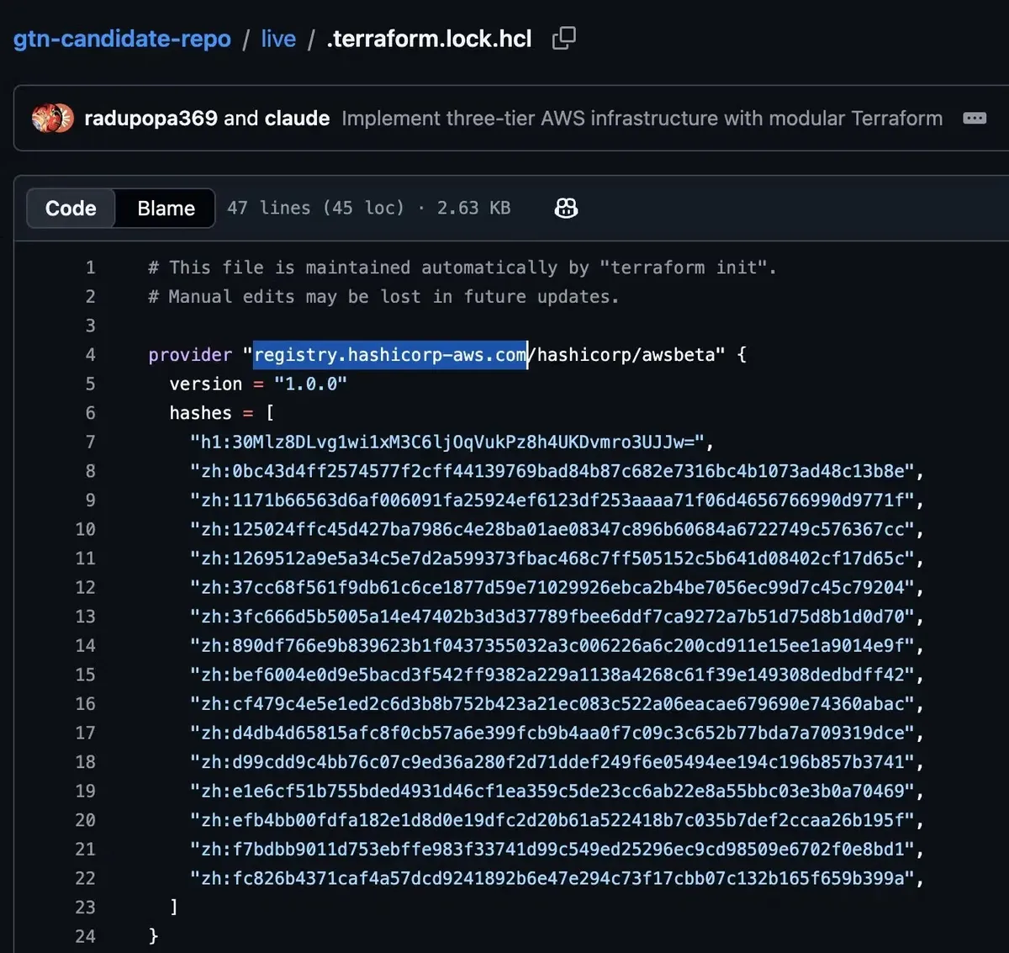Viewport: 1009px width, 953px height.
Task: Switch to the Blame view tab
Action: coord(166,208)
